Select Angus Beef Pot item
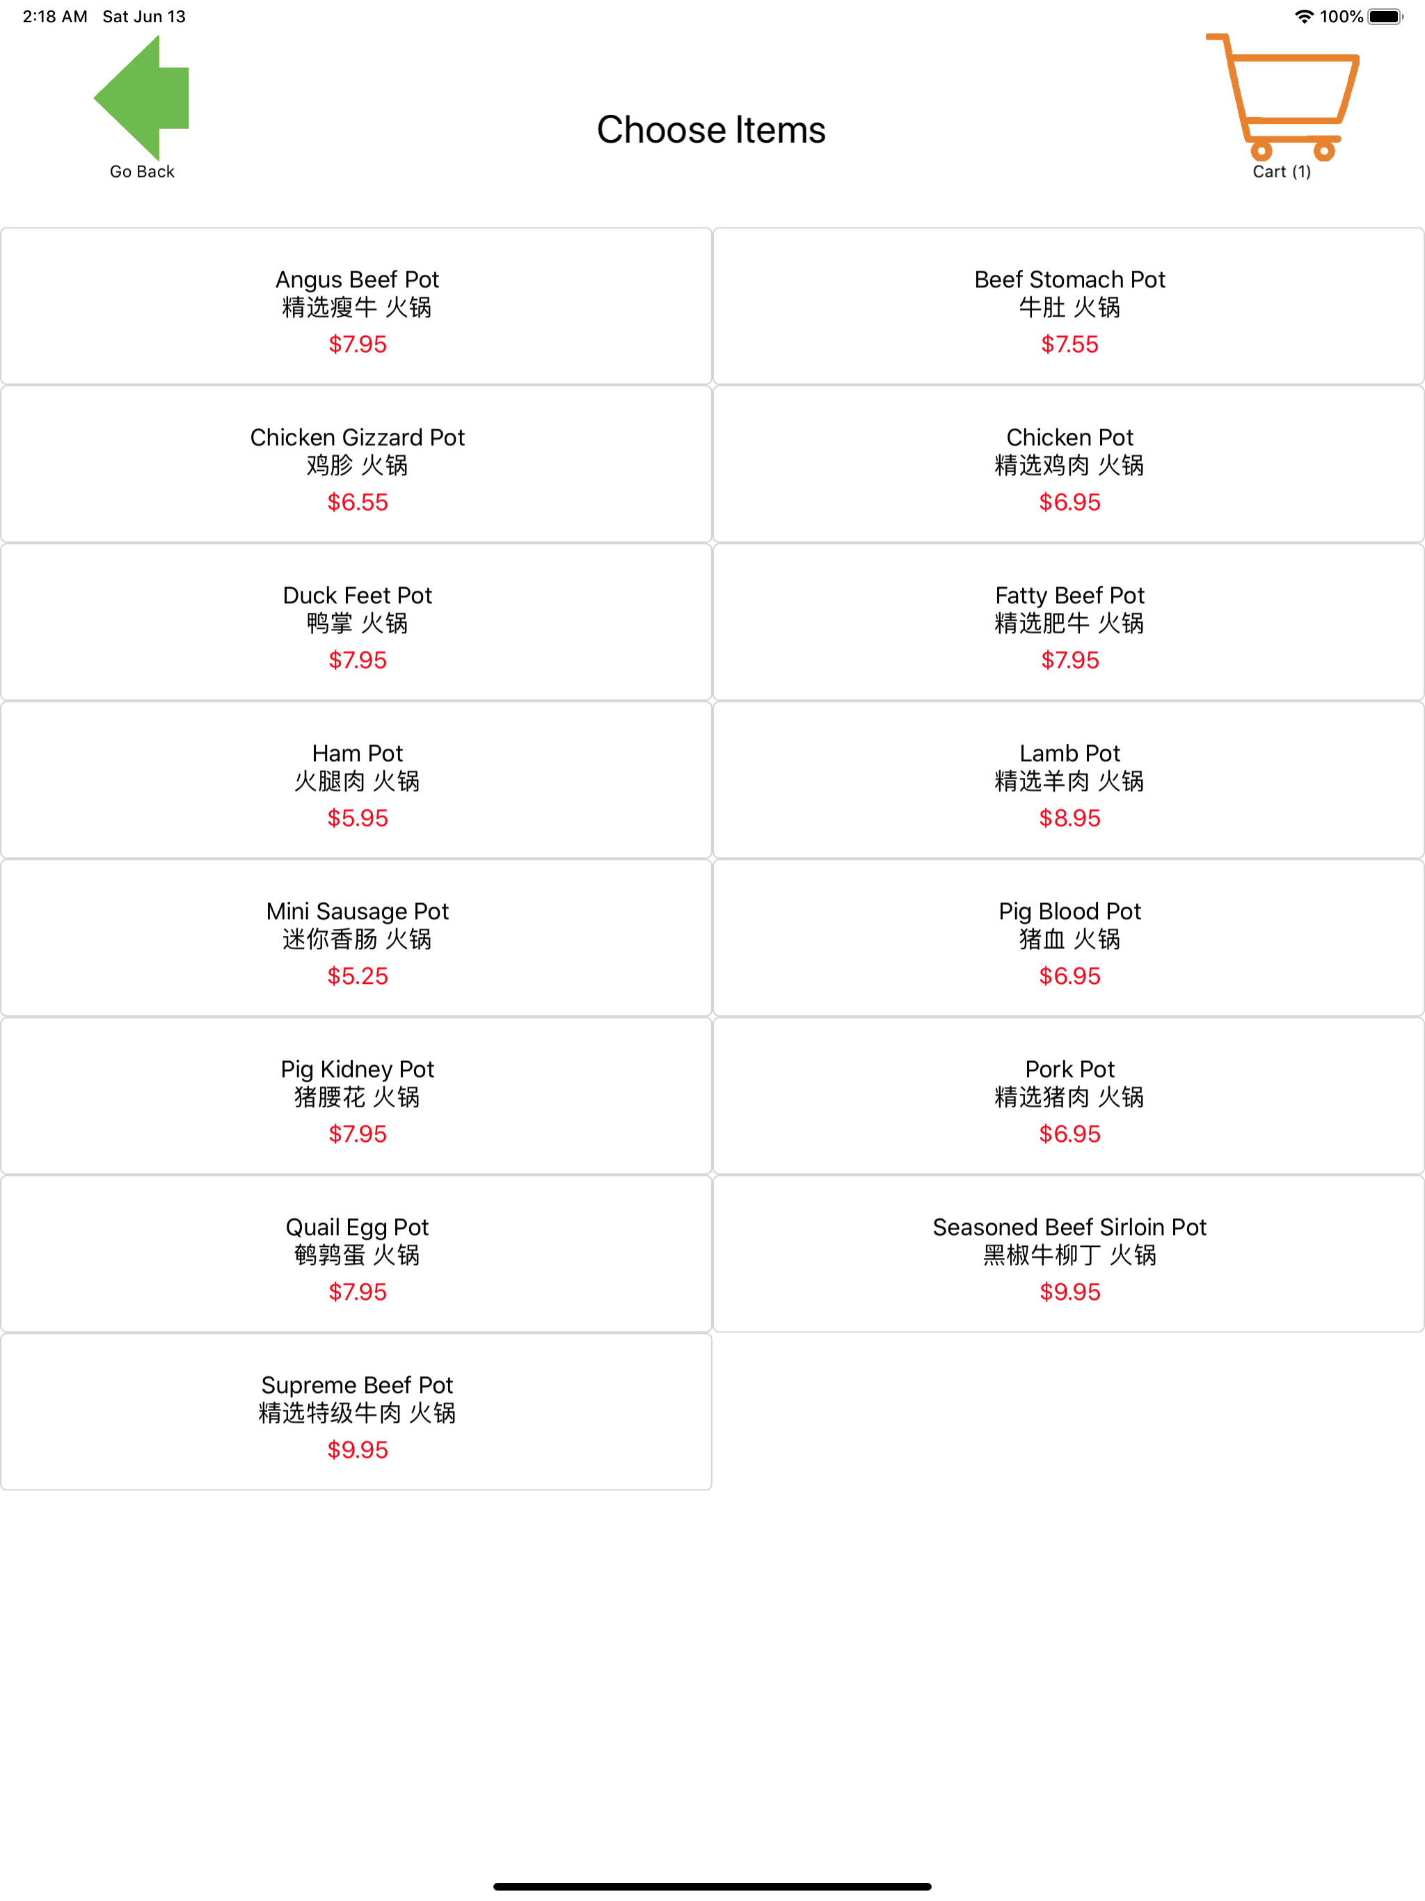The height and width of the screenshot is (1901, 1425). [357, 306]
